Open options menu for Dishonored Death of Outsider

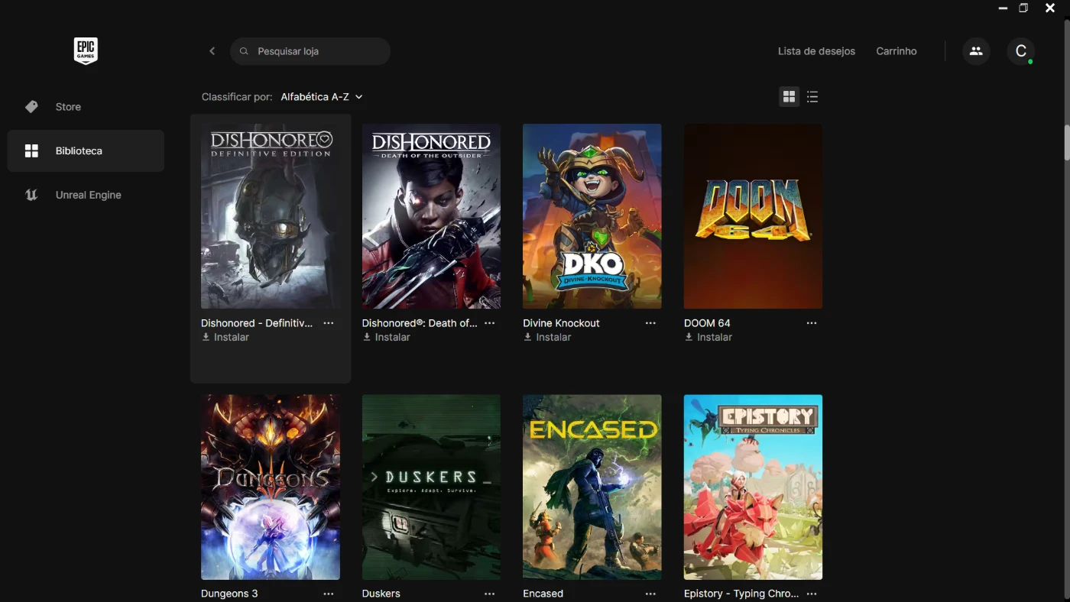[490, 323]
